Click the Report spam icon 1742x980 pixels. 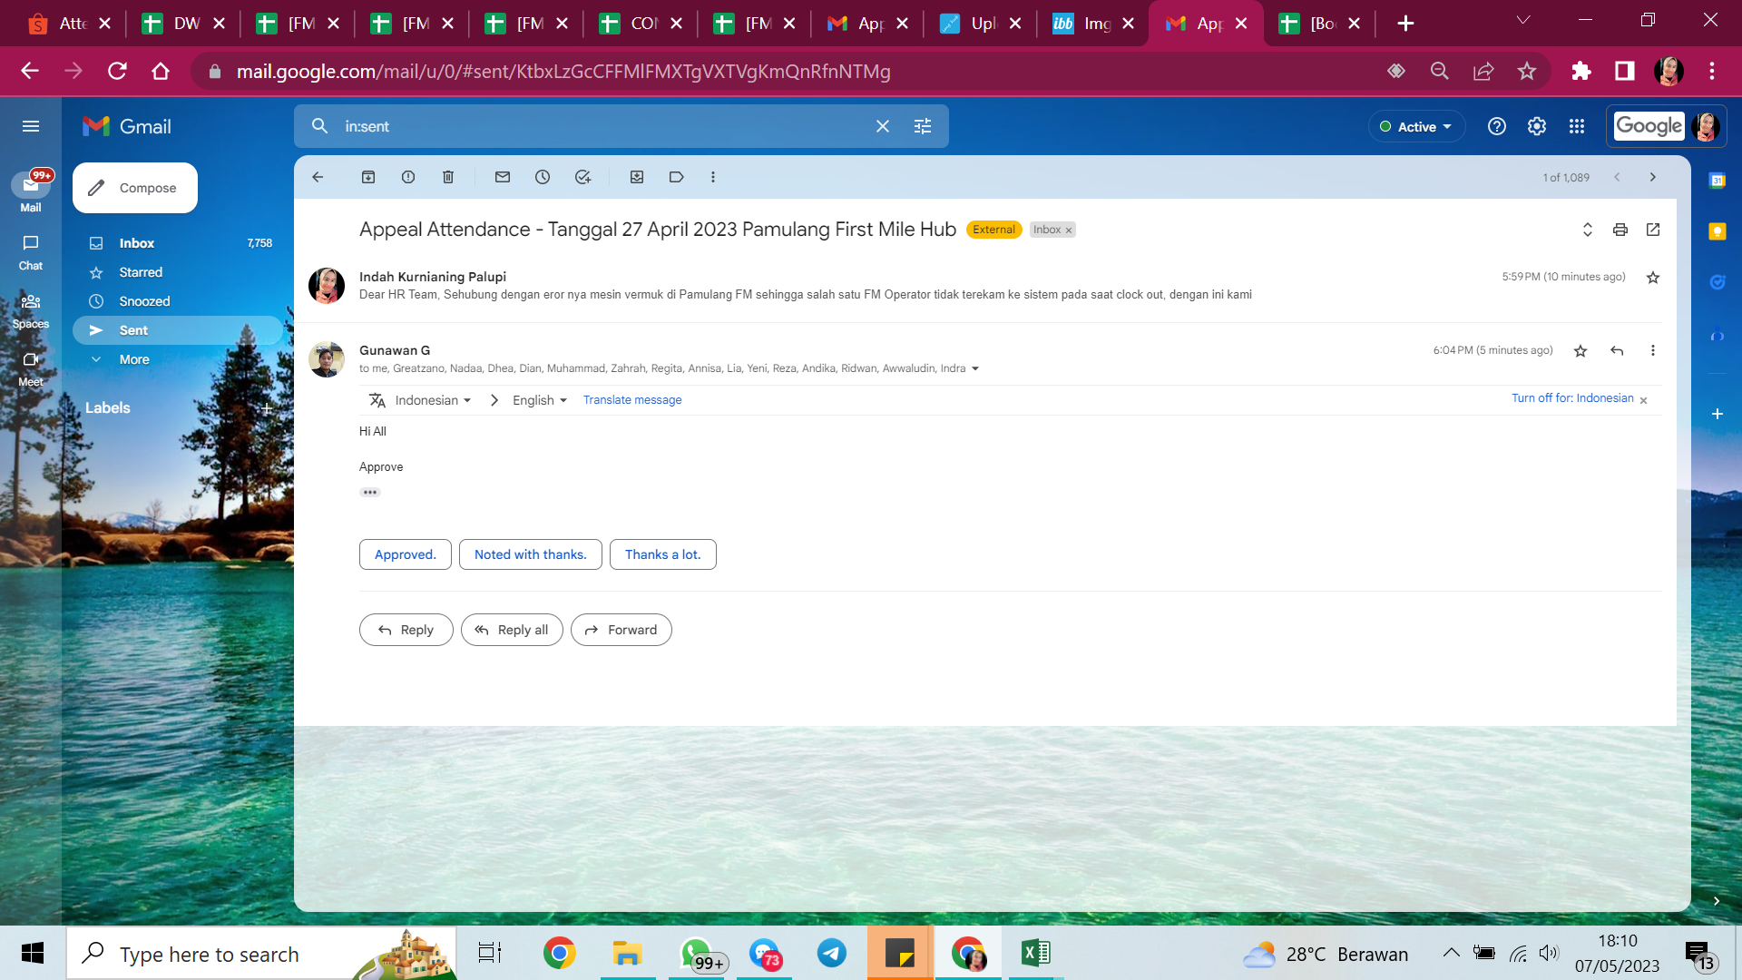[x=408, y=177]
